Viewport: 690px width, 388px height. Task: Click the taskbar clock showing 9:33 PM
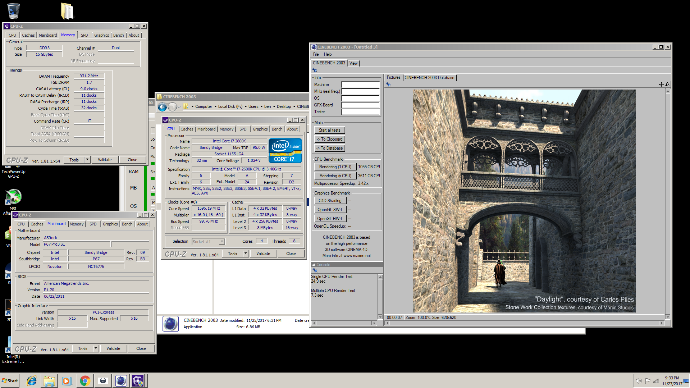coord(672,381)
